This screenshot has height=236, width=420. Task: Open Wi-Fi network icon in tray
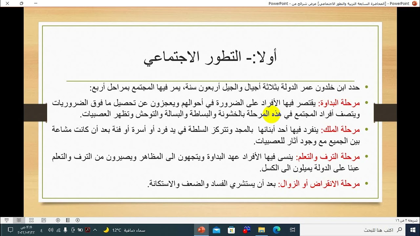58,230
